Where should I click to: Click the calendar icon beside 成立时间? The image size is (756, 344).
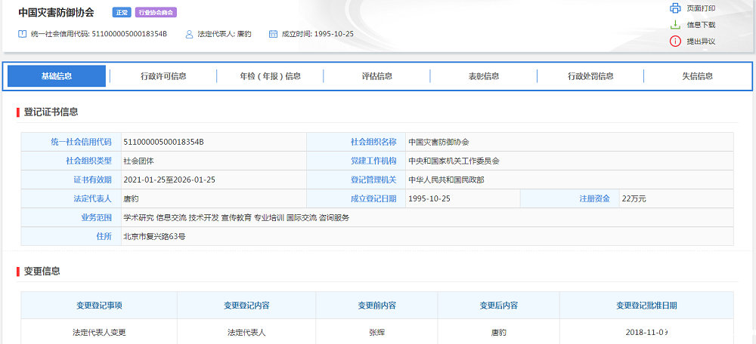tap(273, 34)
